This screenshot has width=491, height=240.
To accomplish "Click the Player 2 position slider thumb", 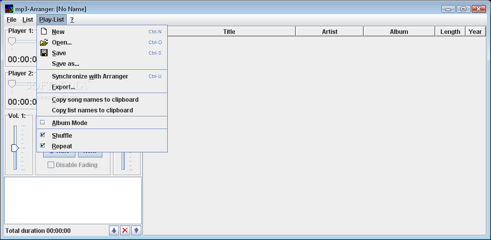I will tap(12, 84).
